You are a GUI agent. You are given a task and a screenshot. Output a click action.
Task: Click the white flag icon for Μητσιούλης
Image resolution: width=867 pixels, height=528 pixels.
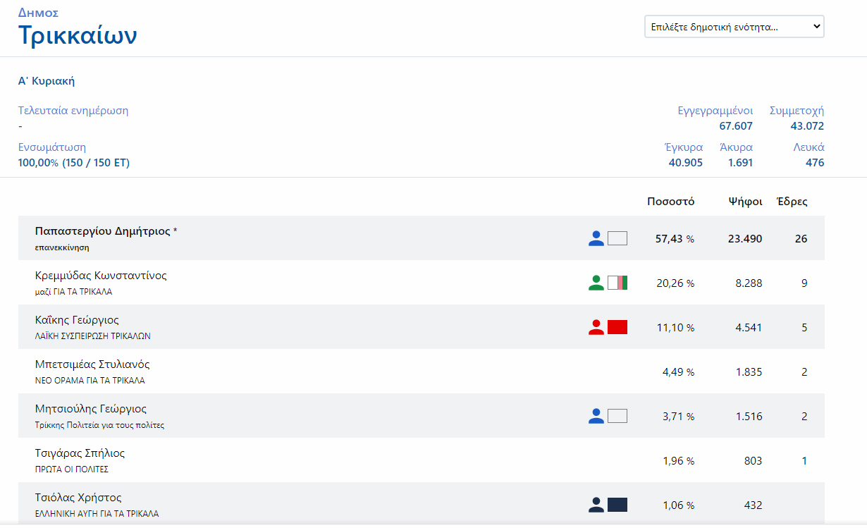[617, 416]
